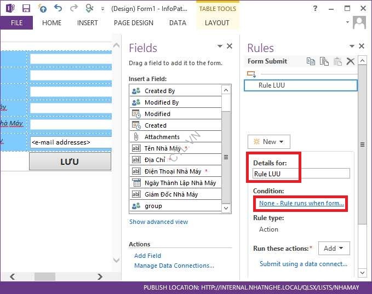Open the FILE tab
Viewport: 372px width, 294px height.
coord(16,23)
